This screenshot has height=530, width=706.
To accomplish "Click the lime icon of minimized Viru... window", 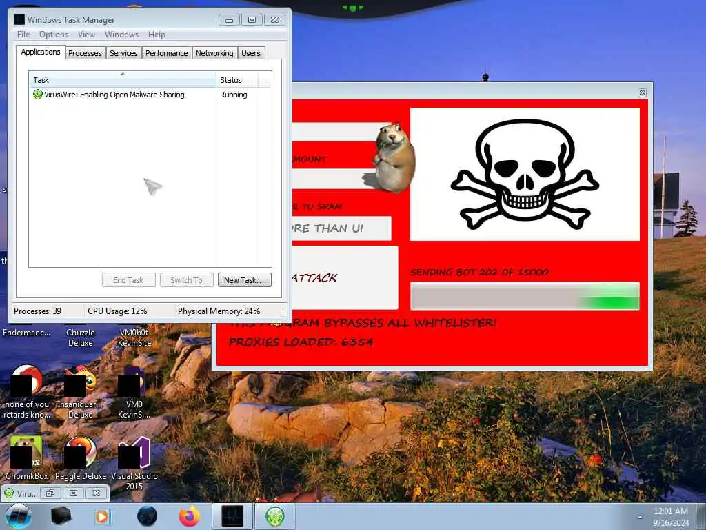I will 8,493.
